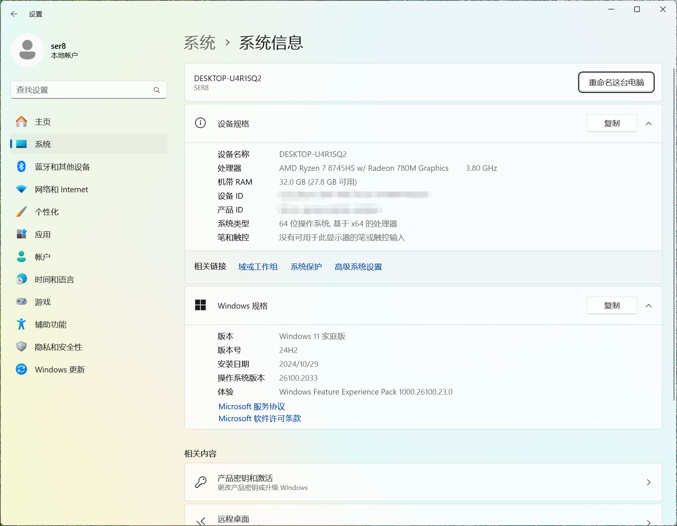Open Microsoft Services Agreement link
This screenshot has height=526, width=677.
pyautogui.click(x=251, y=407)
